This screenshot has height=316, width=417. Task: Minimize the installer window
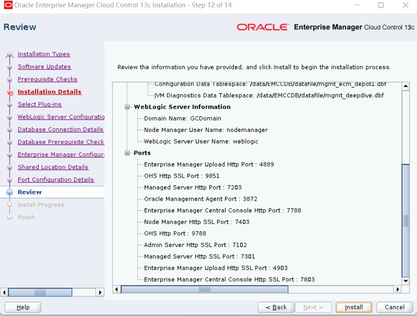(357, 5)
